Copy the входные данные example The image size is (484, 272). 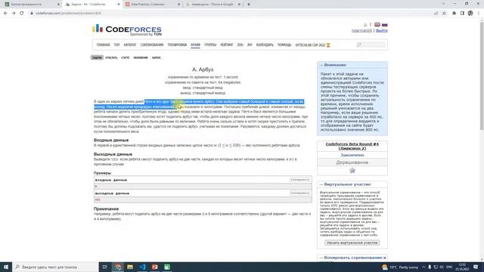(300, 180)
